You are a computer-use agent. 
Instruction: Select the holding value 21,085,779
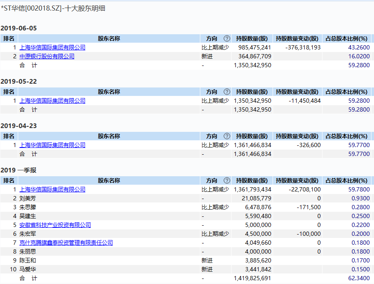coord(256,198)
